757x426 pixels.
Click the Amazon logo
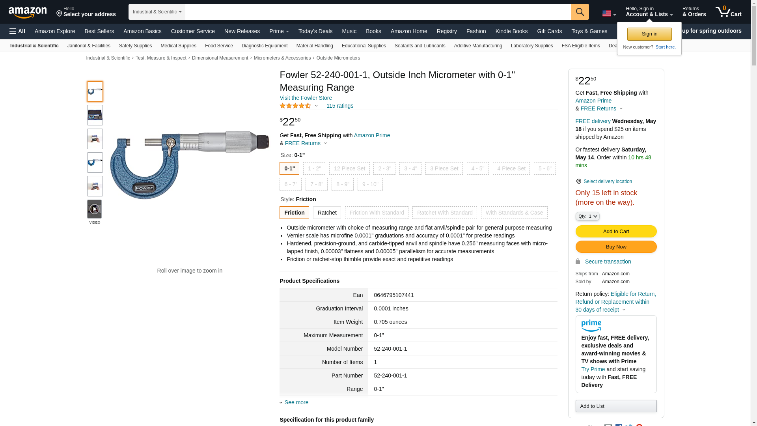click(x=28, y=12)
